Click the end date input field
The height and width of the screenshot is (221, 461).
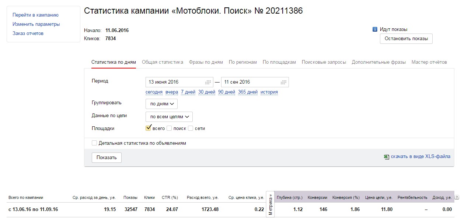coord(251,82)
